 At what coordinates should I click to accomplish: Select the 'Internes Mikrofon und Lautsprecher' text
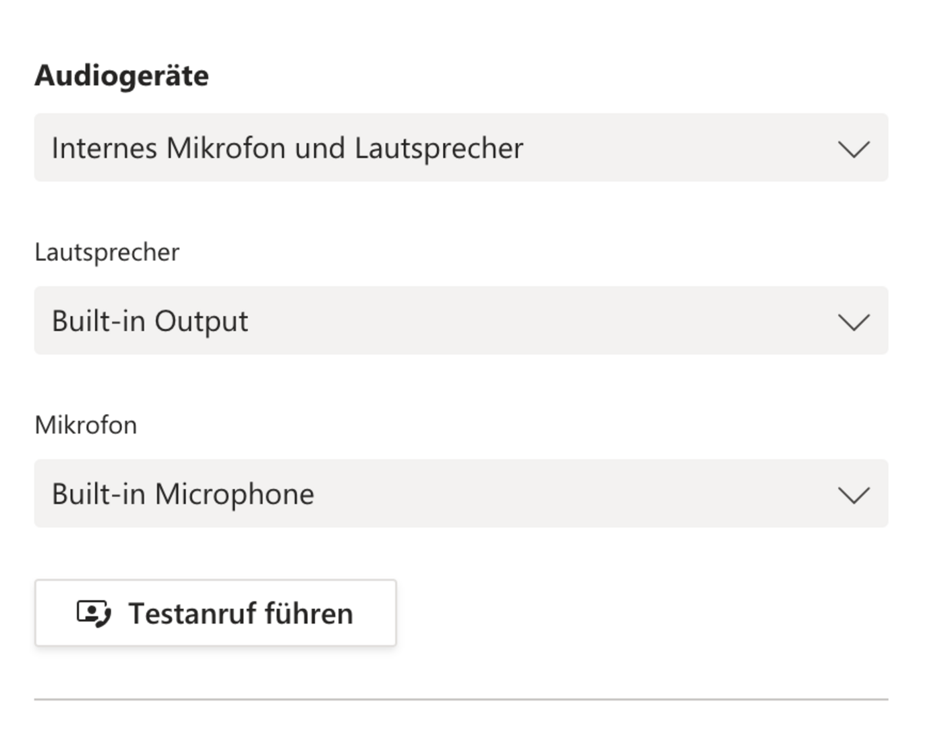point(287,148)
